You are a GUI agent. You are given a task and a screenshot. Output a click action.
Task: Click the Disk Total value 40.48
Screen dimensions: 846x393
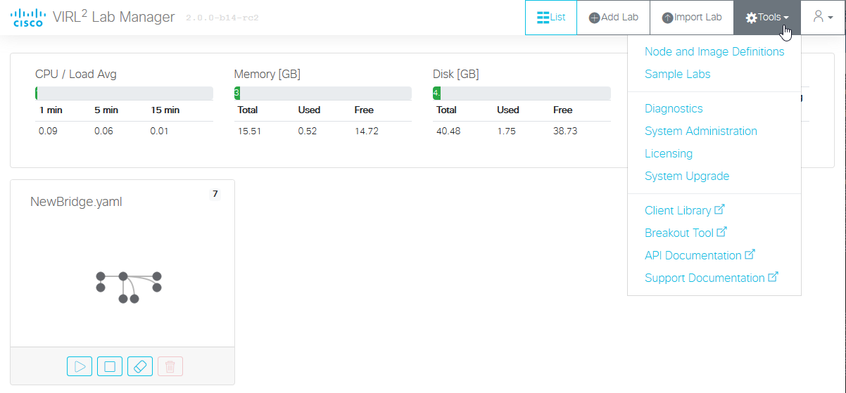448,131
